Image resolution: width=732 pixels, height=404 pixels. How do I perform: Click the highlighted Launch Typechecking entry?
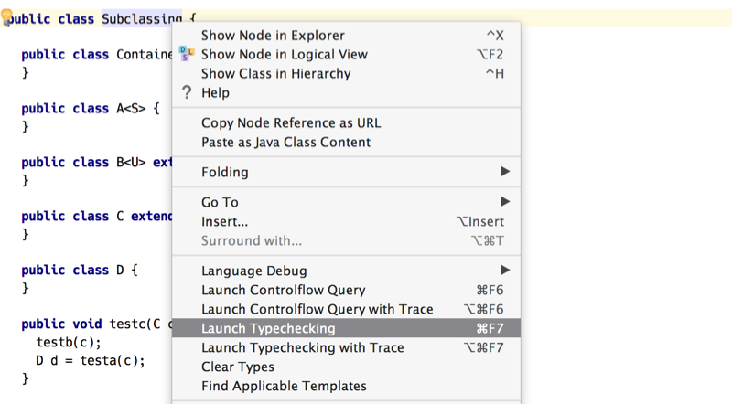pyautogui.click(x=346, y=328)
